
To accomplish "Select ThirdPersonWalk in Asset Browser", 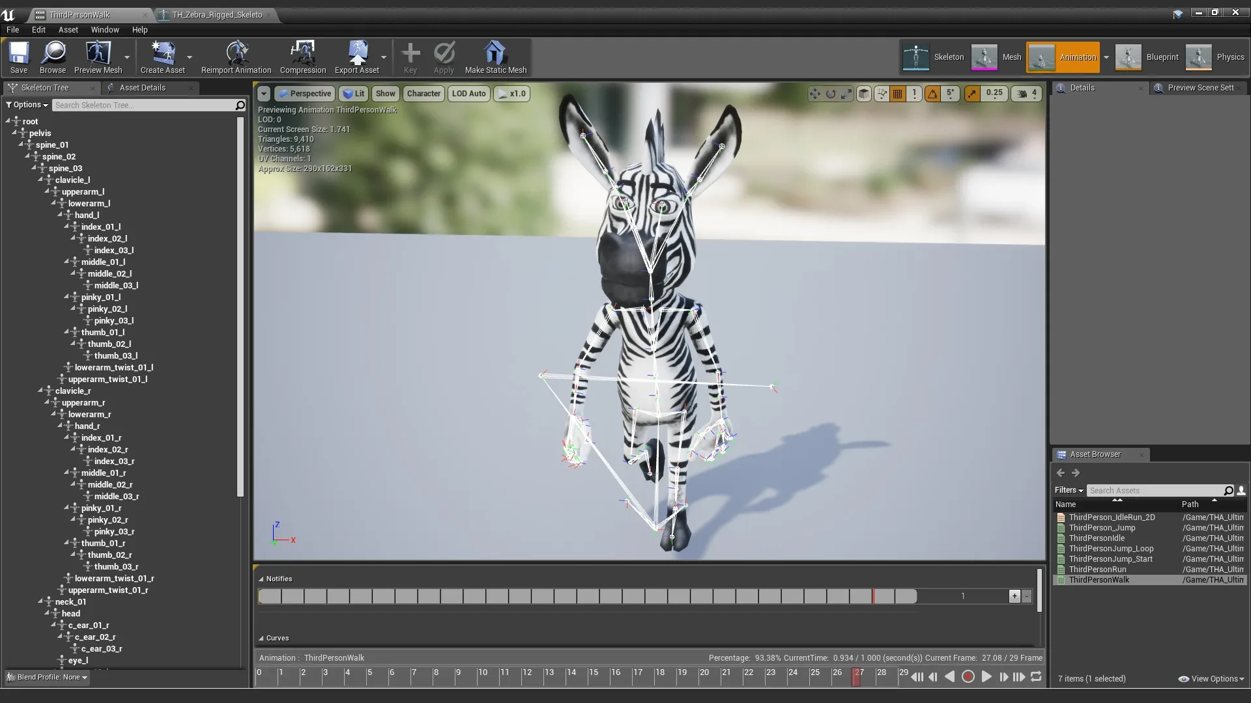I will [1099, 580].
